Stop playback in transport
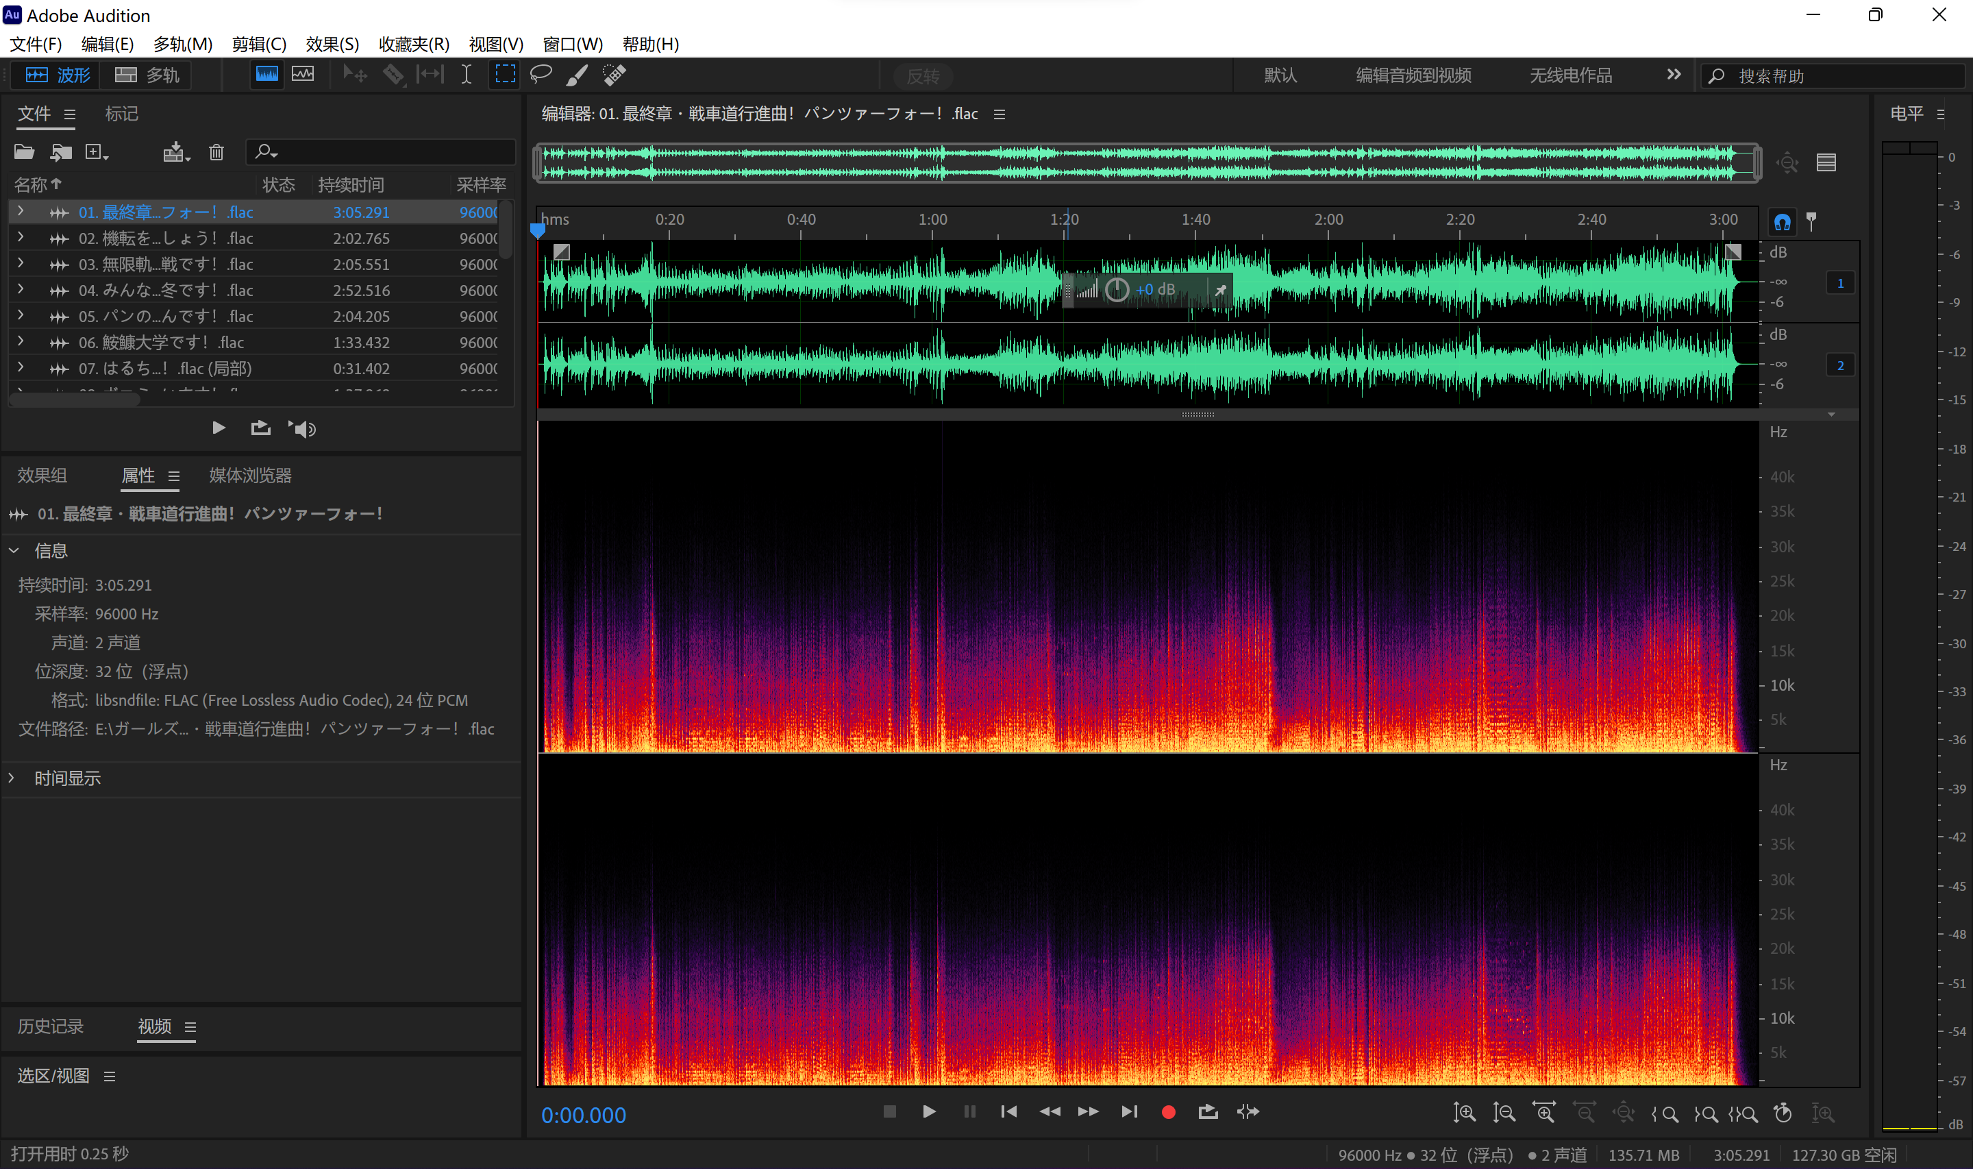The image size is (1973, 1169). click(x=890, y=1111)
